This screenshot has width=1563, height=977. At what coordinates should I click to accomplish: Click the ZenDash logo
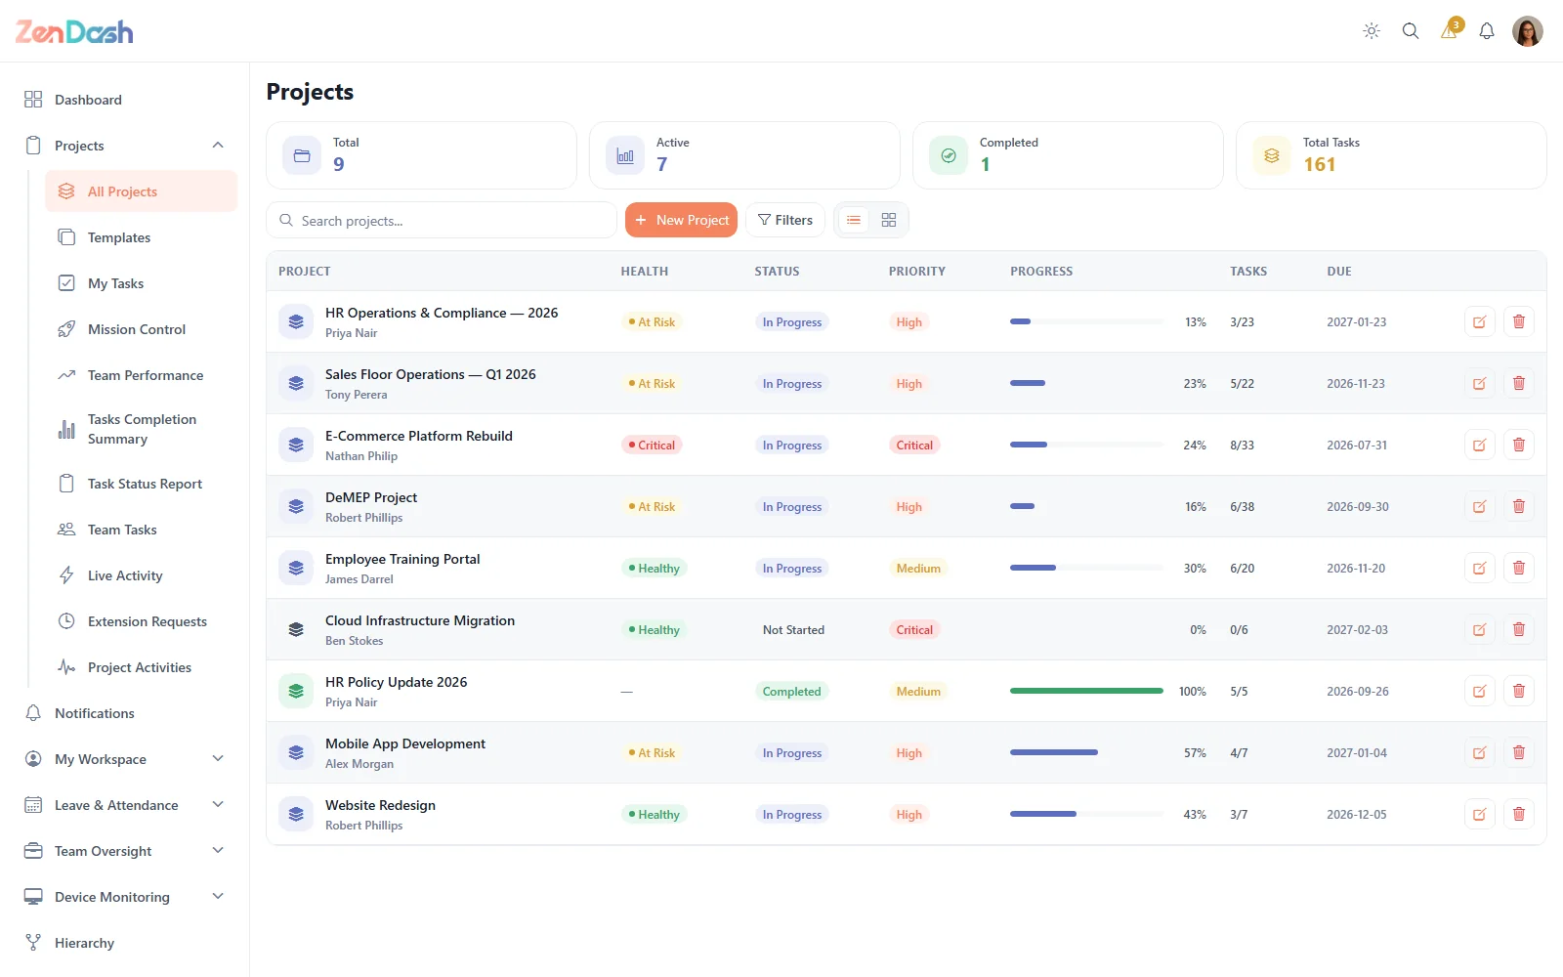coord(74,31)
